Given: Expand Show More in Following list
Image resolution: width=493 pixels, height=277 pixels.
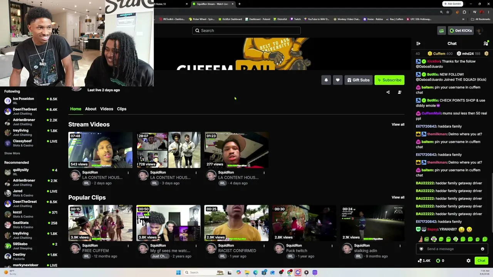Looking at the screenshot, I should click(x=12, y=153).
